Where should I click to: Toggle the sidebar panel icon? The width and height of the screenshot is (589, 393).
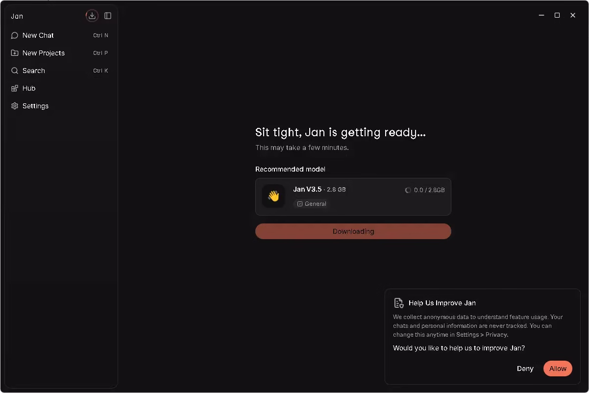pos(108,16)
